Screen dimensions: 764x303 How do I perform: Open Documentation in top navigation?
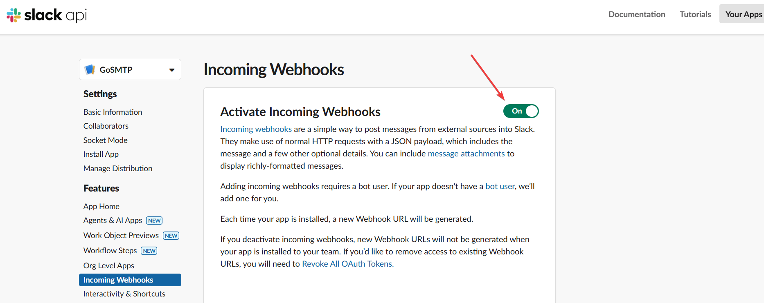pos(637,14)
